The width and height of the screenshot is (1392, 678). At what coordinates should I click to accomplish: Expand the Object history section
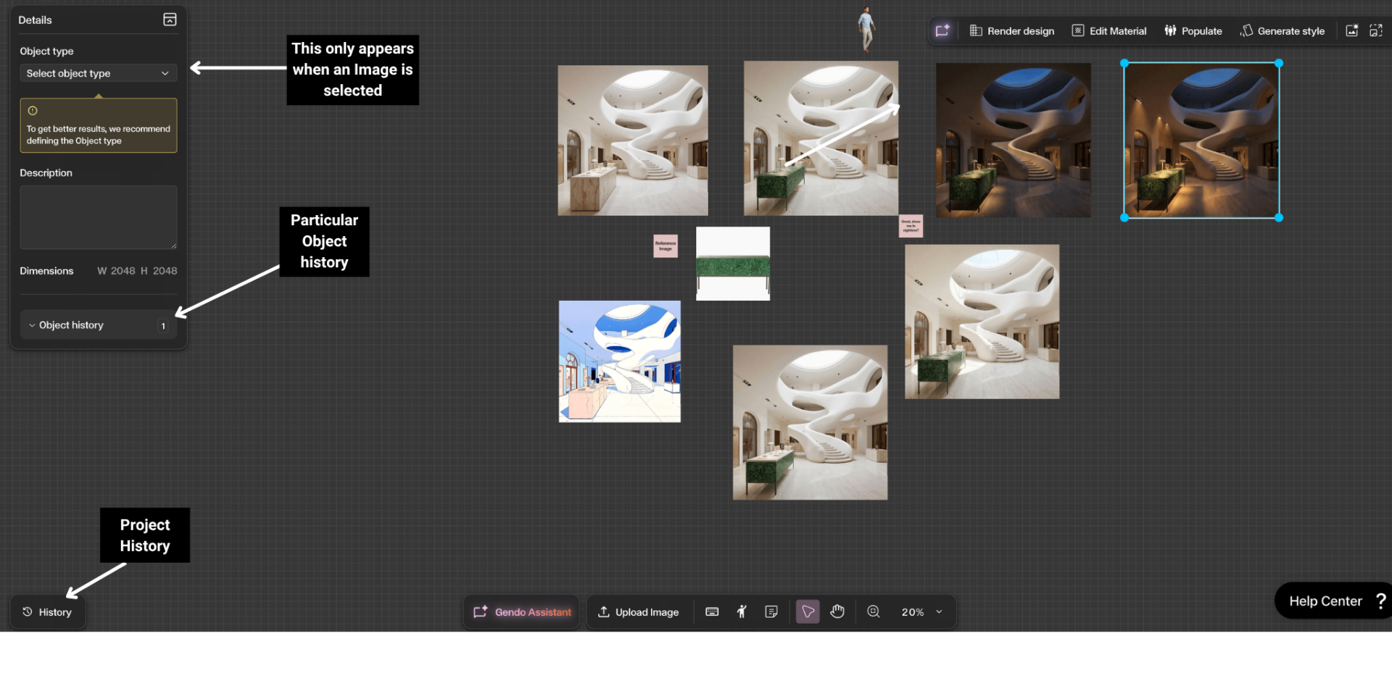click(98, 325)
